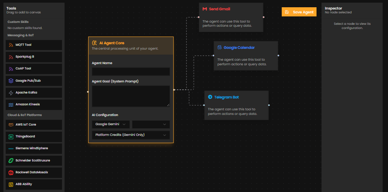Click the Telegram Bot left connection handle
Viewport: 388px width, 192px height.
click(x=204, y=105)
